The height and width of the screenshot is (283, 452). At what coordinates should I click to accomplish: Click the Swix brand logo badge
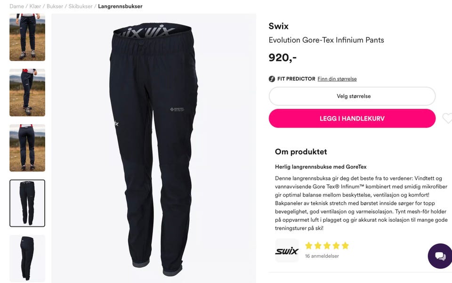(287, 251)
